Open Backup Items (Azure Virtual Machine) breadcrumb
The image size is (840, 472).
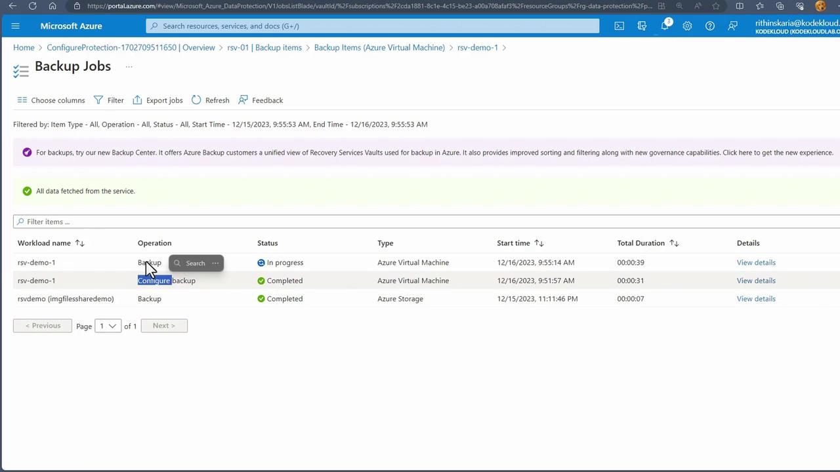379,48
